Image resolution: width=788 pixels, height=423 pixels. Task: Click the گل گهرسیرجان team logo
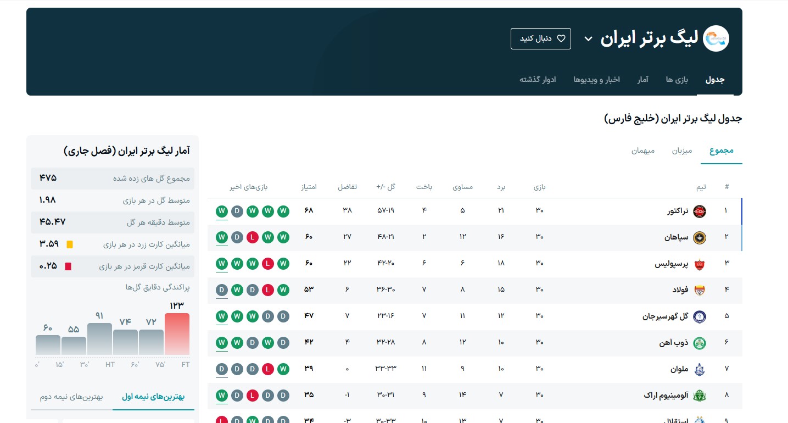(700, 316)
